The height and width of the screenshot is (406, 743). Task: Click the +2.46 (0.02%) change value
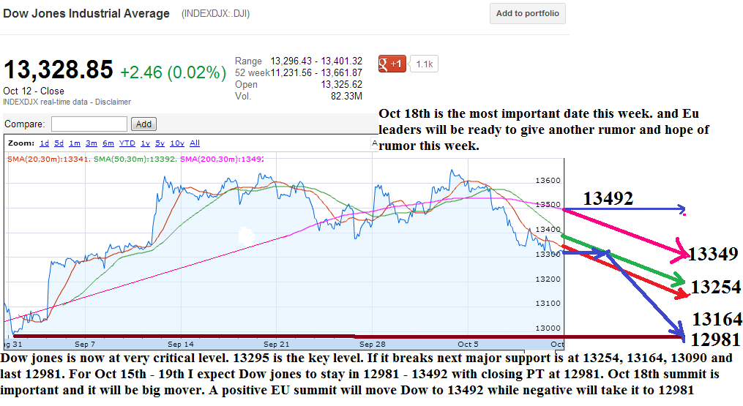point(173,72)
